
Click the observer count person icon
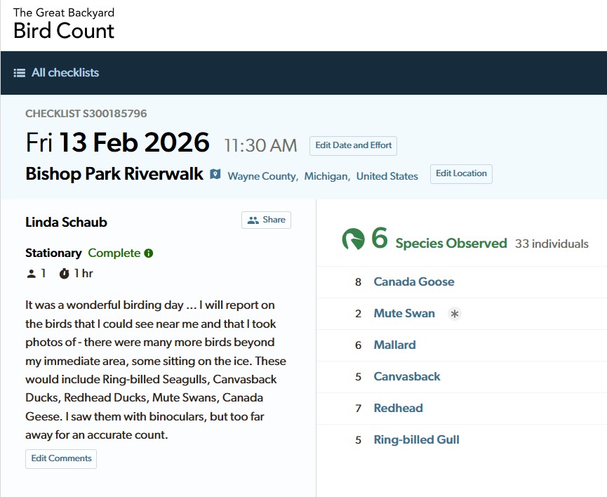[x=31, y=274]
